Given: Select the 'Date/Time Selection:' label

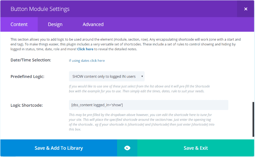Looking at the screenshot, I should [x=31, y=60].
